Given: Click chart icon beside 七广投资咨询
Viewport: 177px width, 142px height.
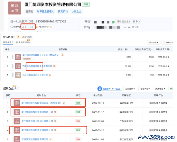Looking at the screenshot, I should (x=55, y=121).
